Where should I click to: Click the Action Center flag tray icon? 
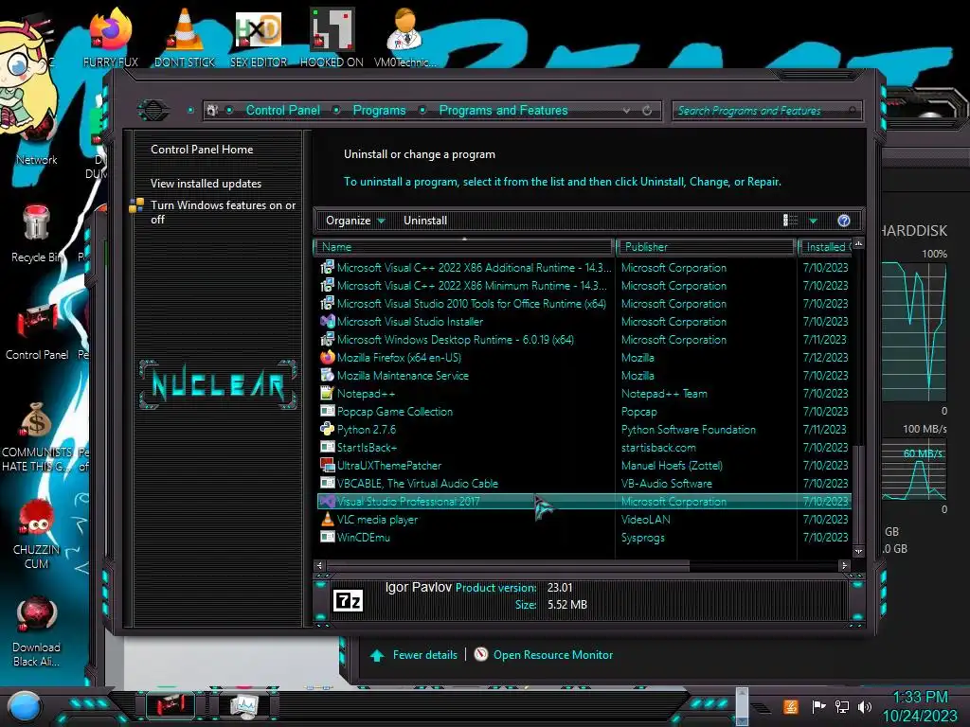click(x=819, y=706)
